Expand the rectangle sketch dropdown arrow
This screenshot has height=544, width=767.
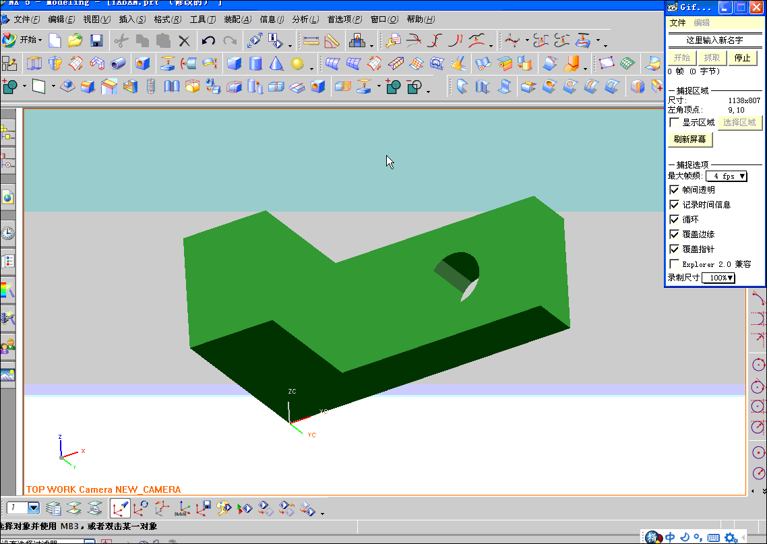click(x=53, y=86)
